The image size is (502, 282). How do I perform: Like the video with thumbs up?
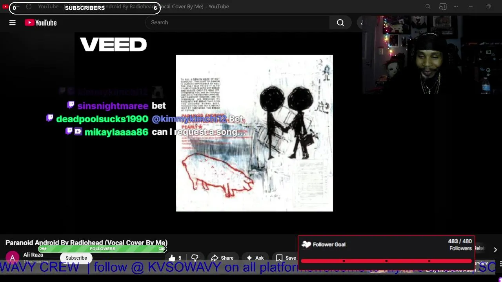pos(175,258)
